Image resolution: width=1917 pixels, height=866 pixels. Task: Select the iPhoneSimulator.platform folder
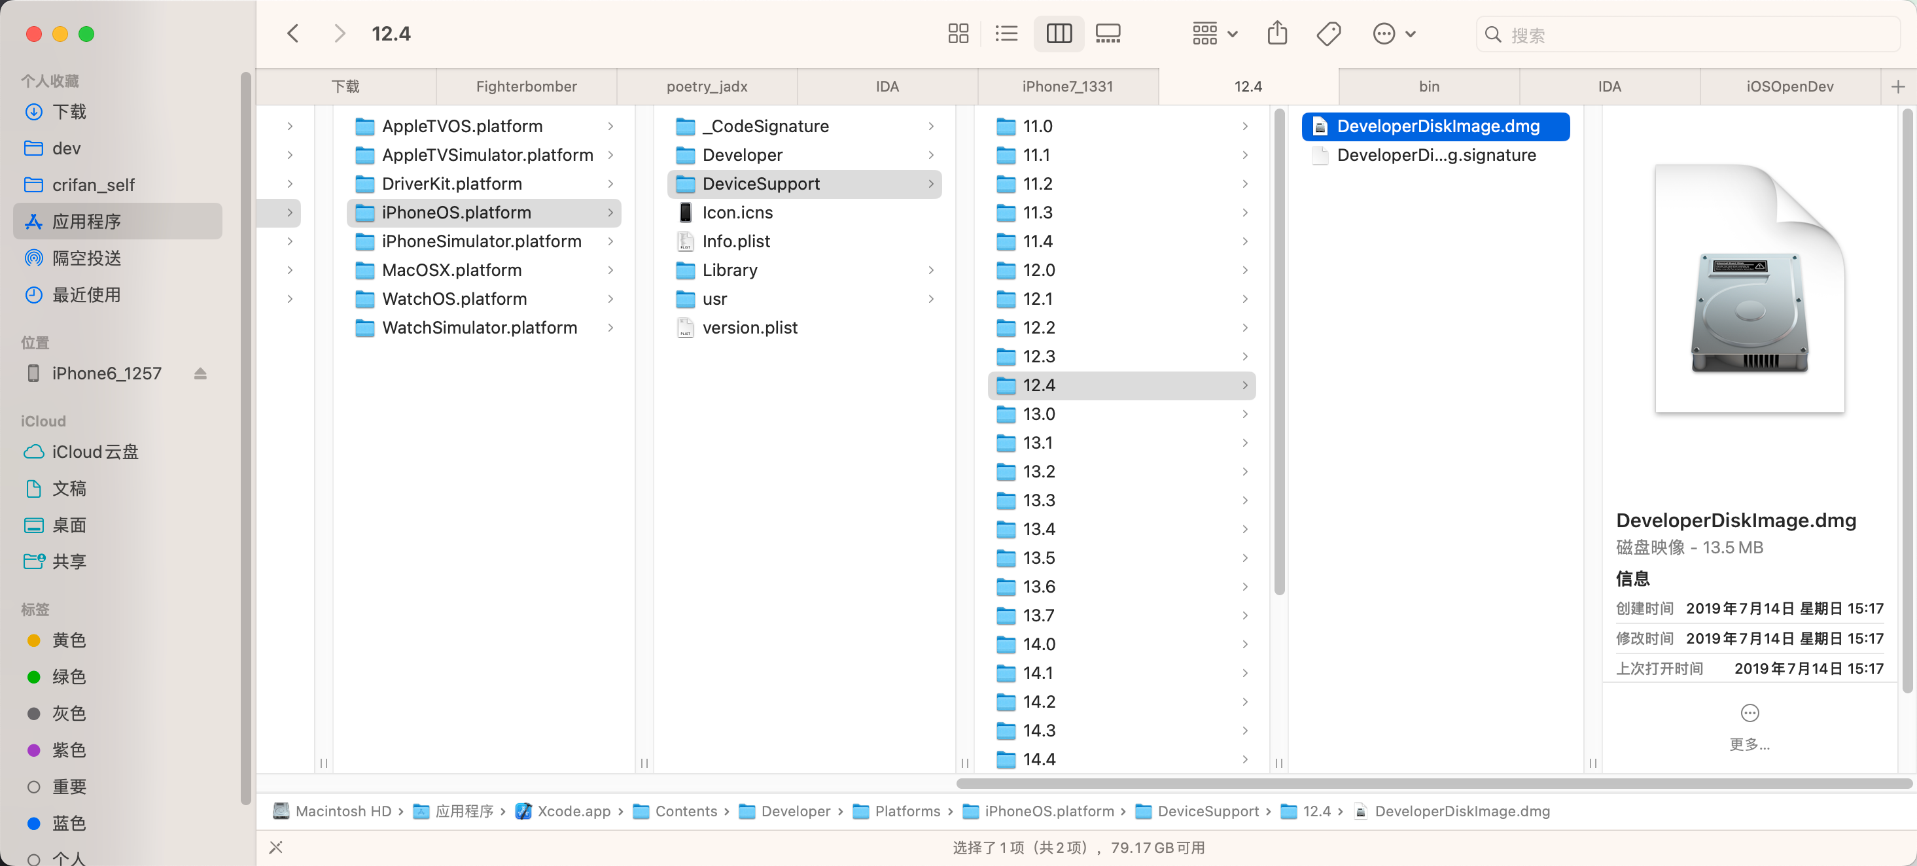pyautogui.click(x=484, y=242)
